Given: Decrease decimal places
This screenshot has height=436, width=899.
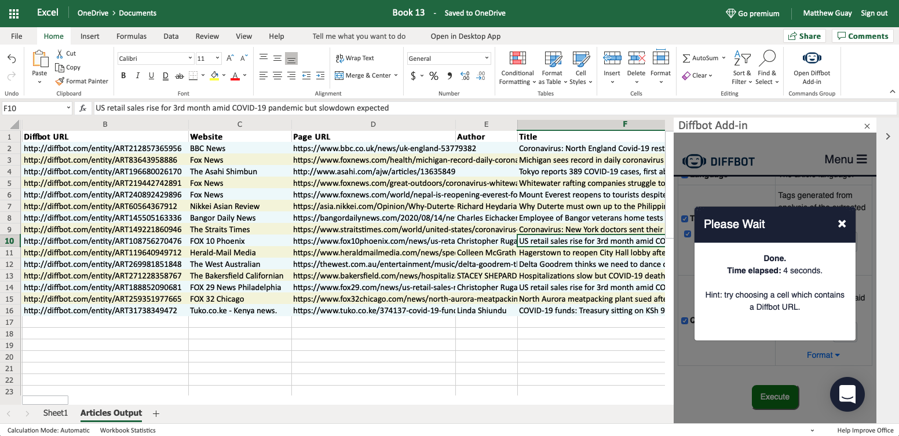Looking at the screenshot, I should 480,76.
